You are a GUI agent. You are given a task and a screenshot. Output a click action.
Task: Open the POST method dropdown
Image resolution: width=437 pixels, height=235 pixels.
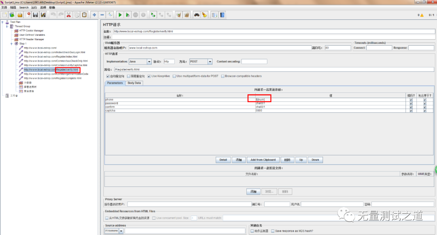201,61
